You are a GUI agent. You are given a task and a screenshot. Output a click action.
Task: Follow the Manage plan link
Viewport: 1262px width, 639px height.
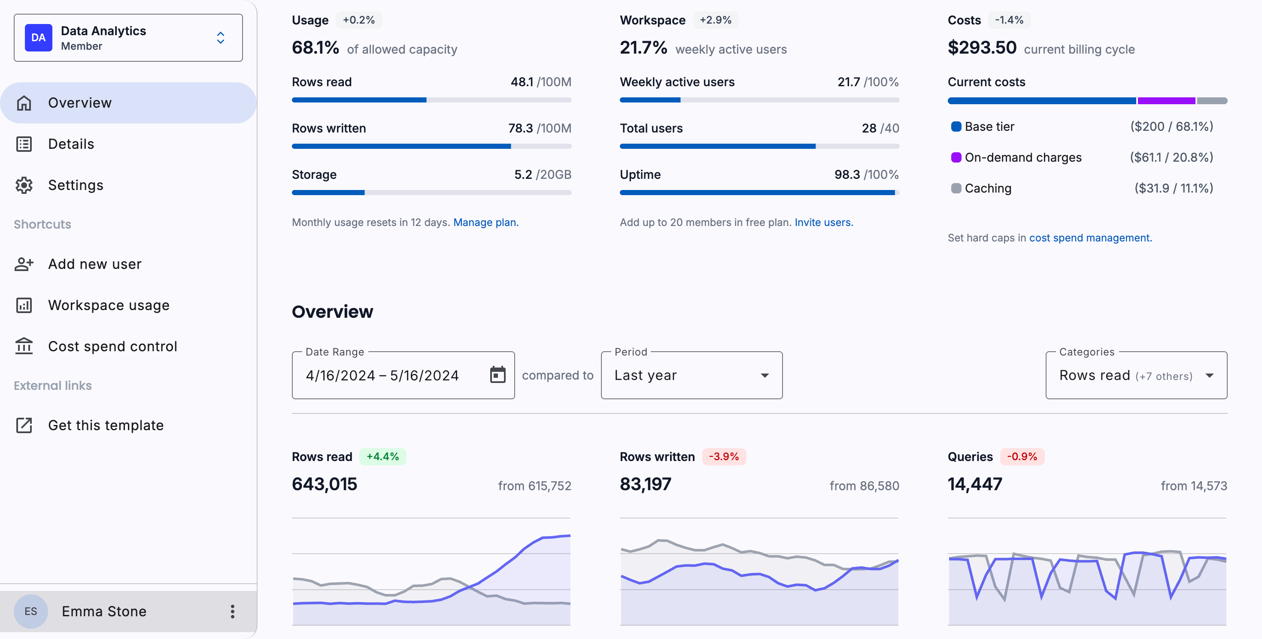pyautogui.click(x=485, y=222)
